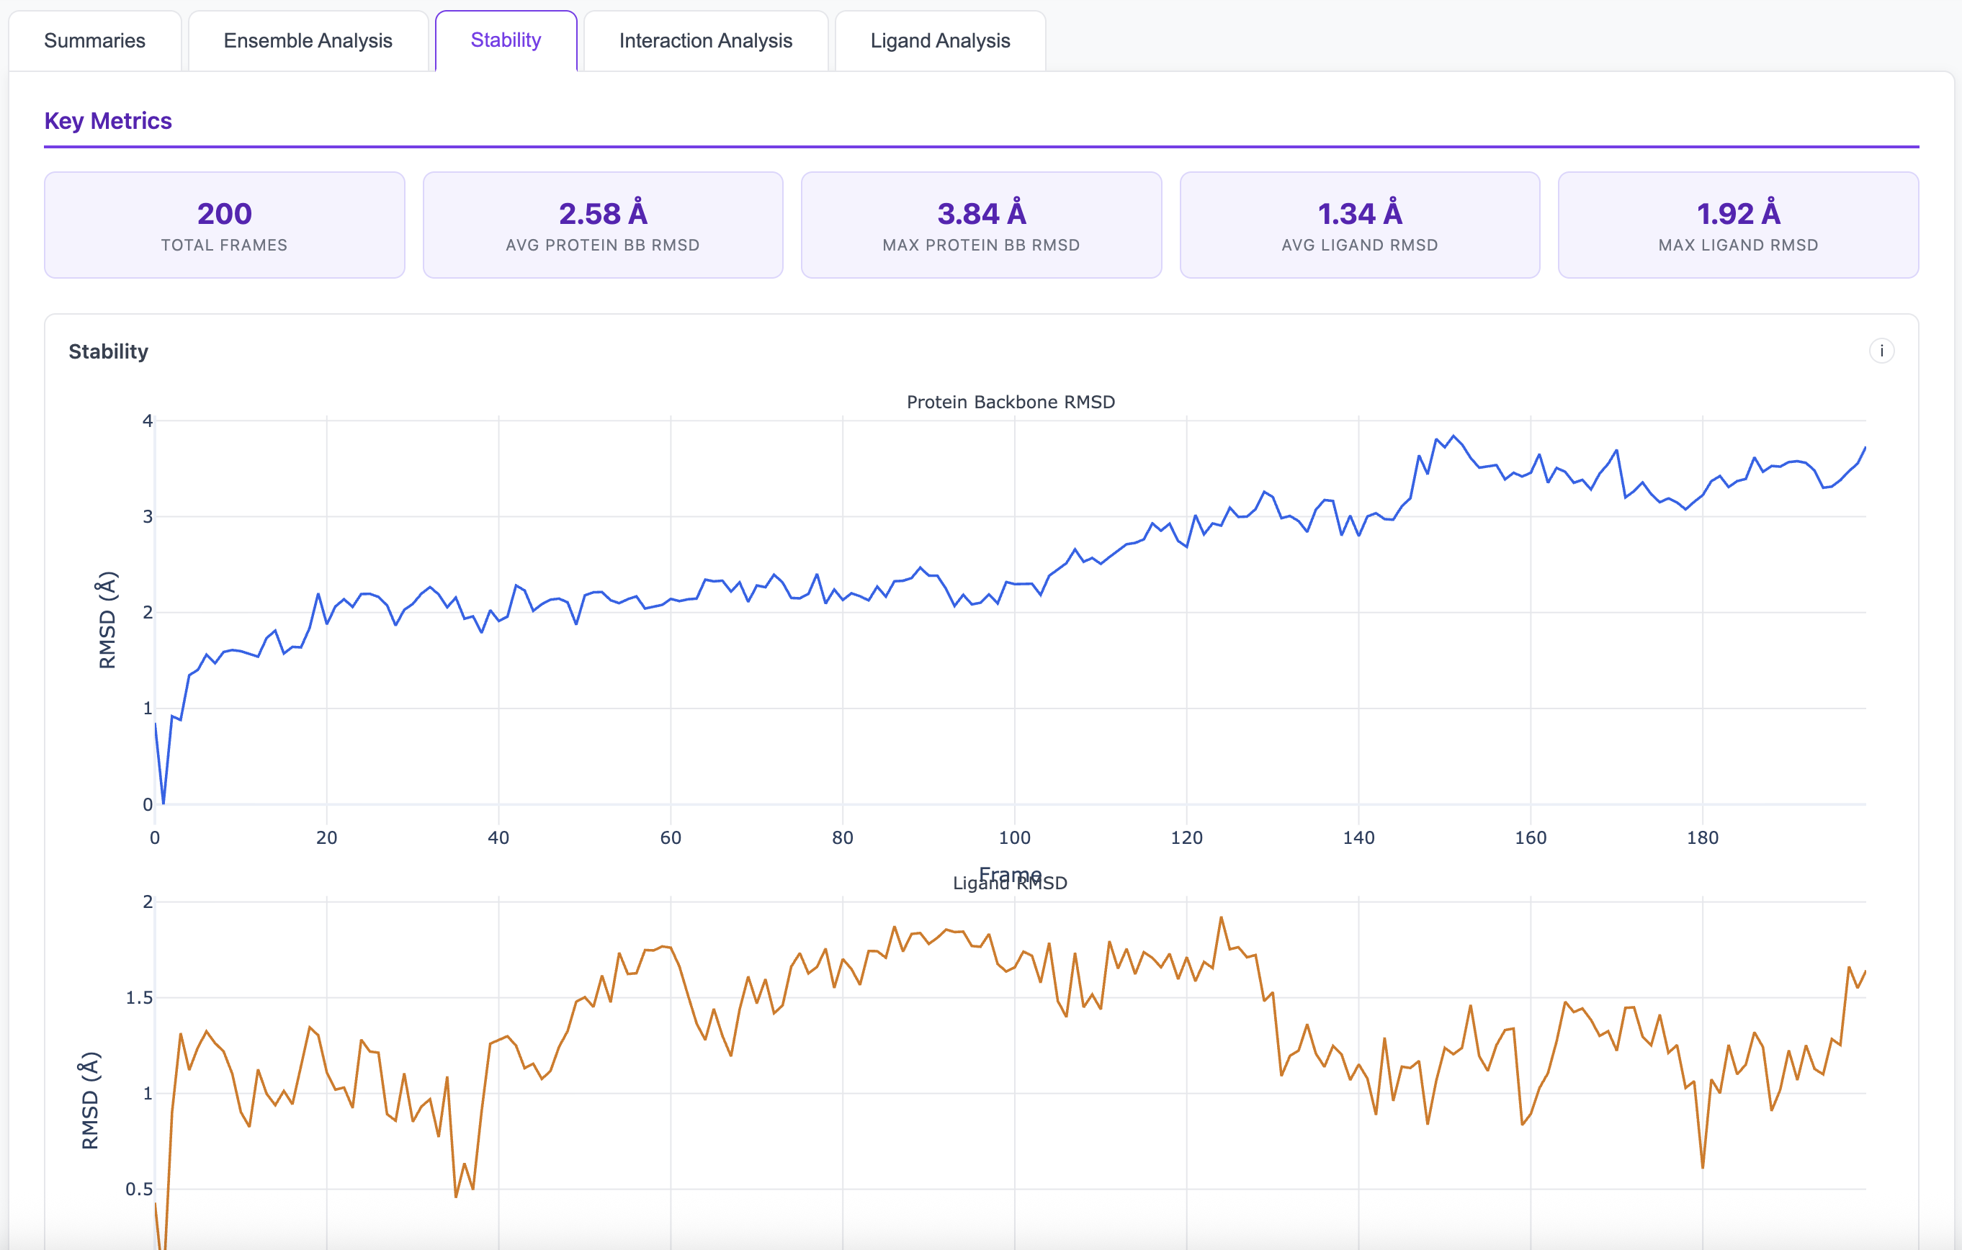This screenshot has width=1962, height=1250.
Task: Open the Ligand Analysis tab
Action: click(939, 40)
